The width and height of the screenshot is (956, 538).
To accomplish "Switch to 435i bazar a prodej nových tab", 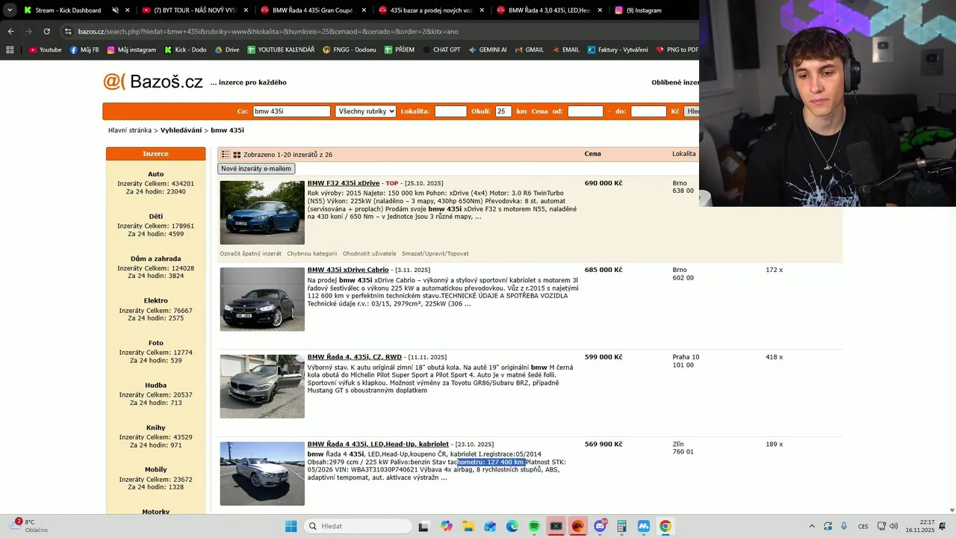I will (x=432, y=10).
